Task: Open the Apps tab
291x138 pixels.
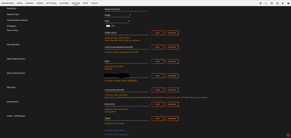Action: 85,3
